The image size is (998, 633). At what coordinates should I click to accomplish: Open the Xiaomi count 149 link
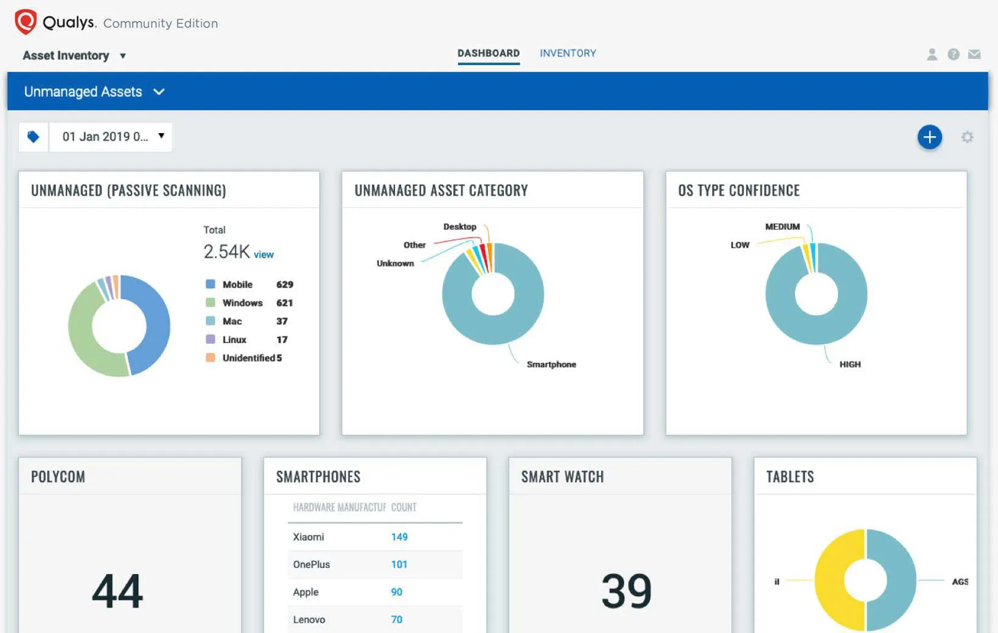399,537
